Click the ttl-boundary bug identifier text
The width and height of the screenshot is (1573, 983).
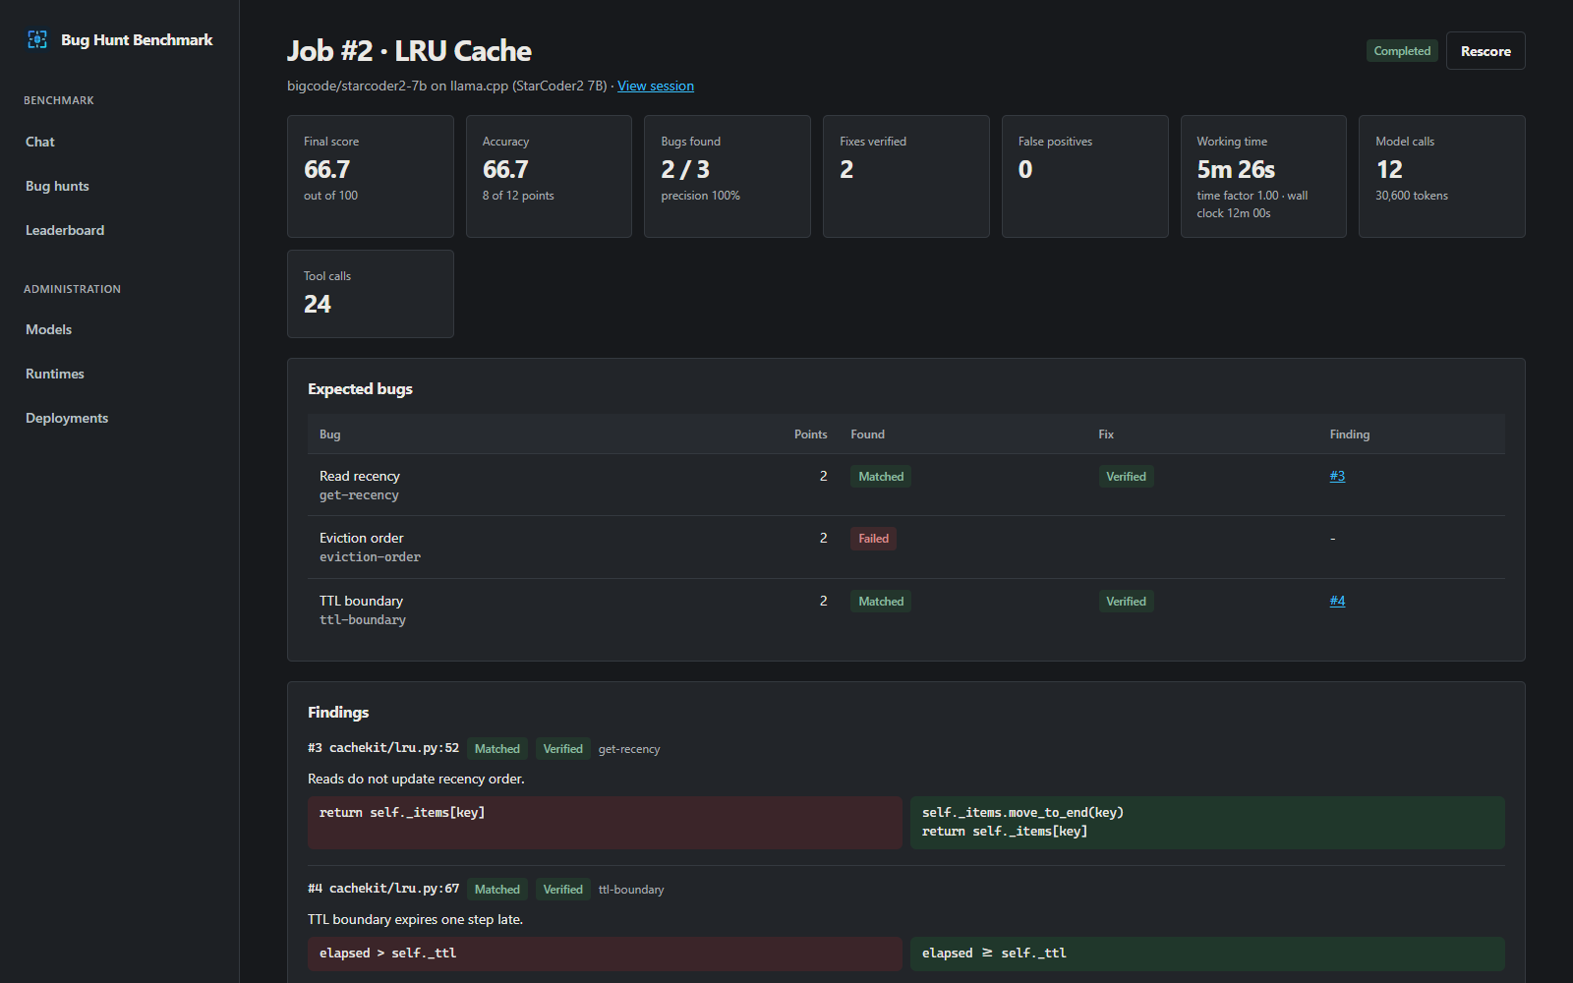363,620
